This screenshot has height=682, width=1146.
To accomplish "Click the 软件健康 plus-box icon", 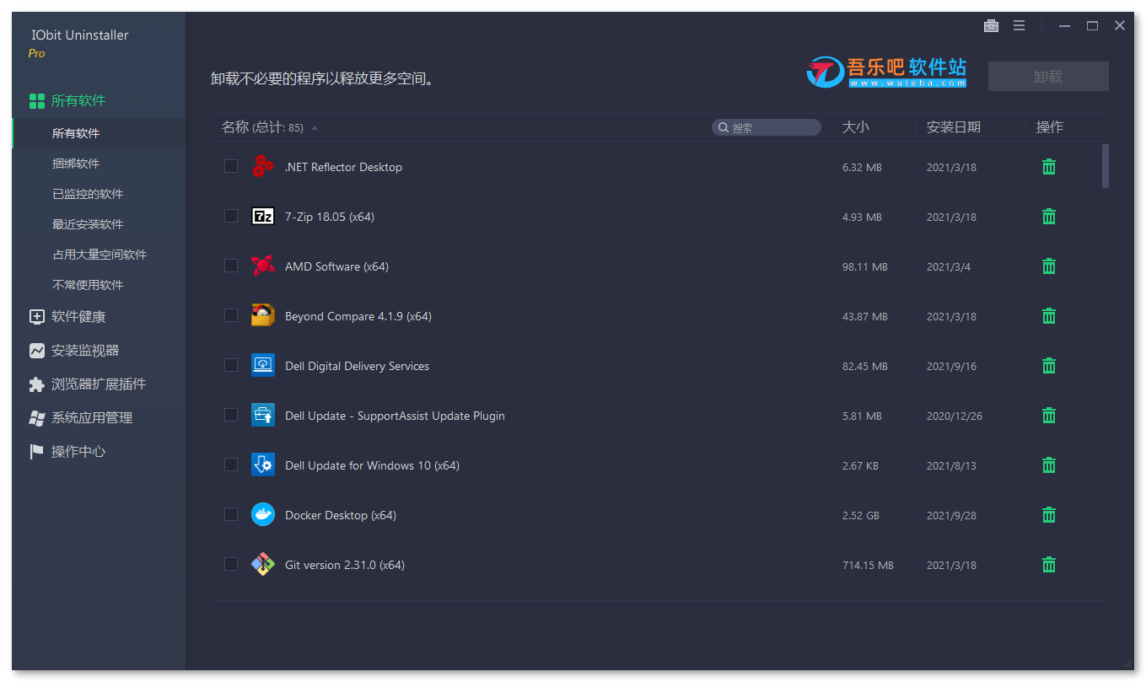I will [x=37, y=317].
